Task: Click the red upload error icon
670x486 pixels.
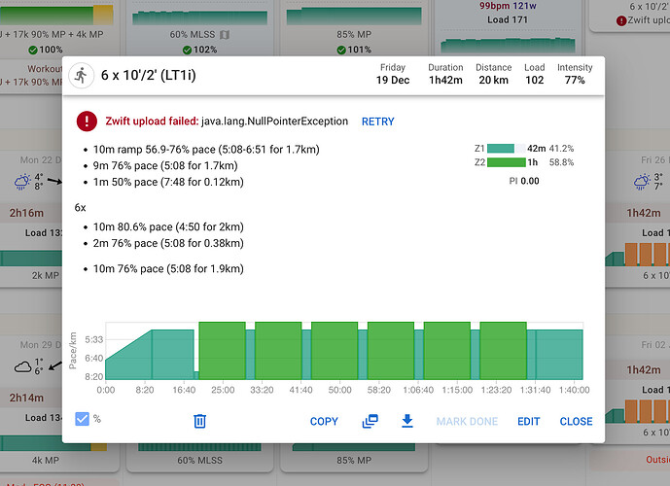Action: 88,122
